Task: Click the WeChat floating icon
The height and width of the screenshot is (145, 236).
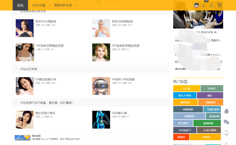Action: [x=226, y=122]
